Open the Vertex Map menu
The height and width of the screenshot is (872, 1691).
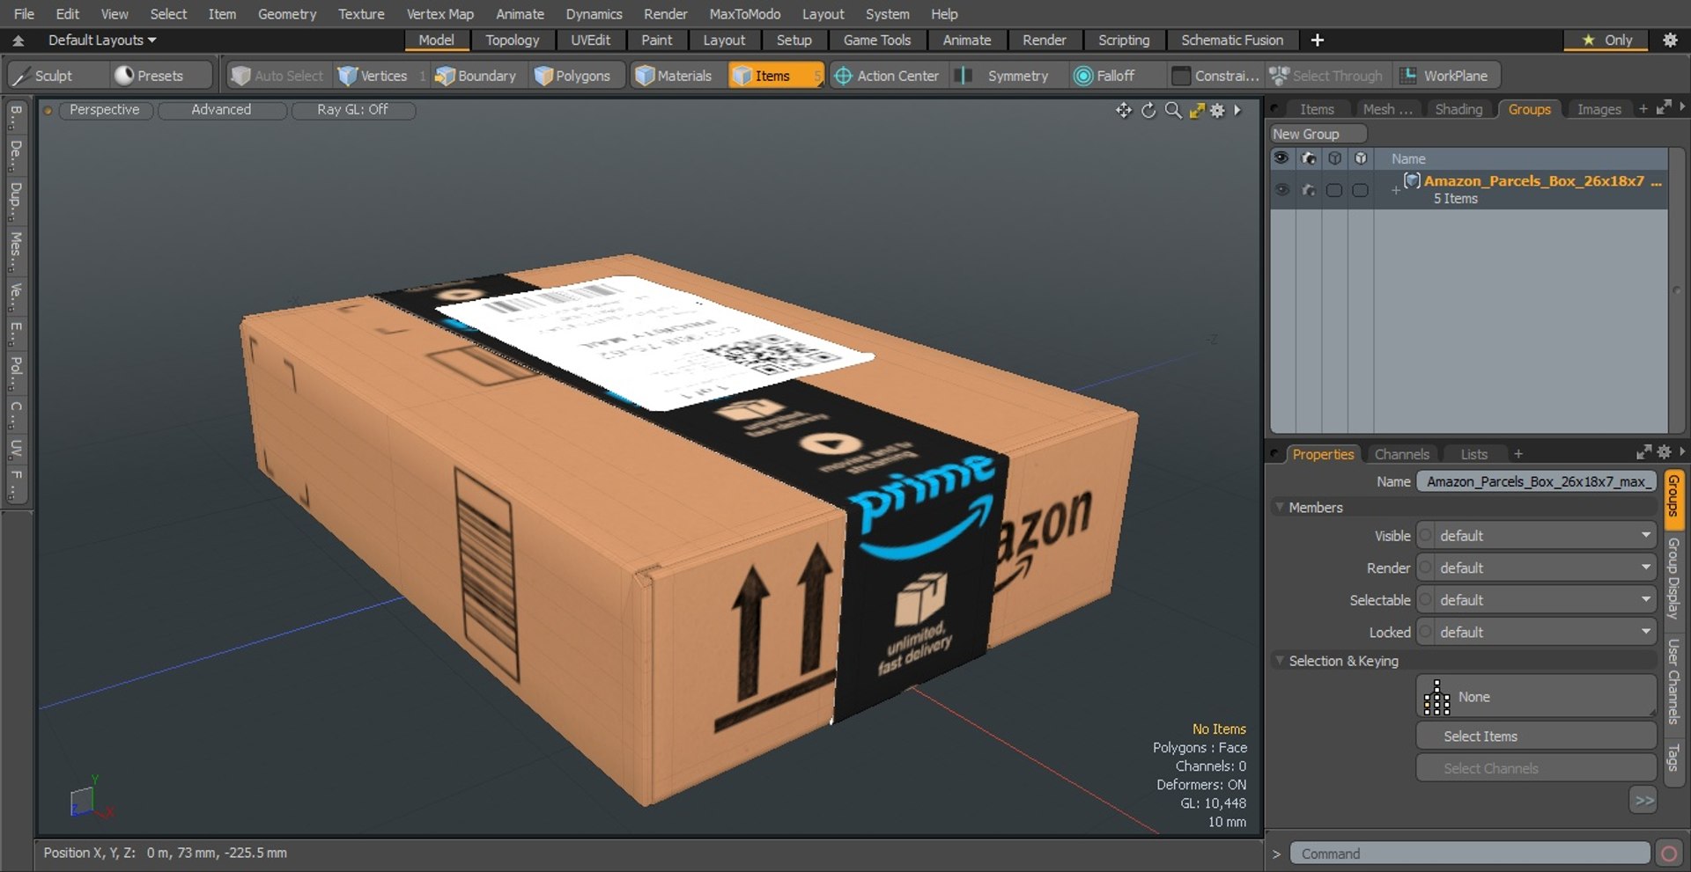pyautogui.click(x=439, y=14)
